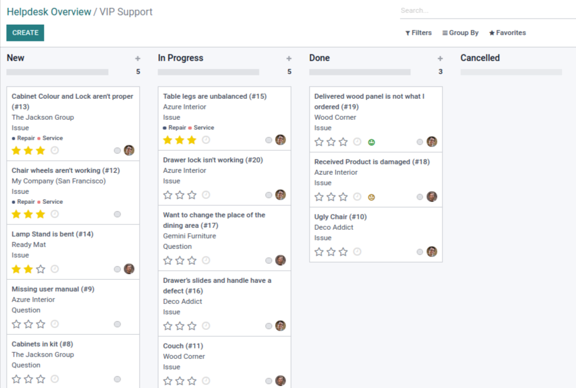Go back to Helpdesk Overview breadcrumb
Viewport: 576px width, 388px height.
(x=49, y=12)
